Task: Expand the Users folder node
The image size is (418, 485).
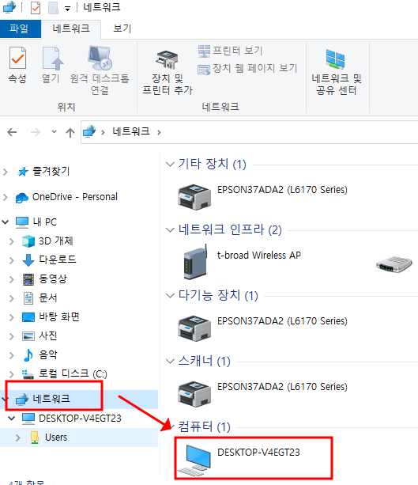Action: (17, 438)
